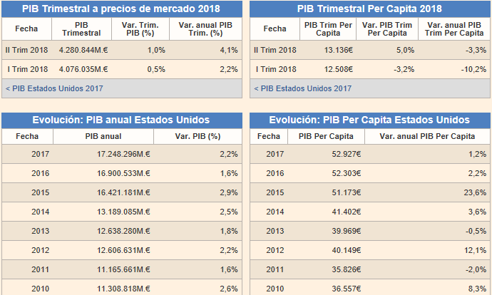
Task: Click the 'PIB anual' column header
Action: click(103, 136)
